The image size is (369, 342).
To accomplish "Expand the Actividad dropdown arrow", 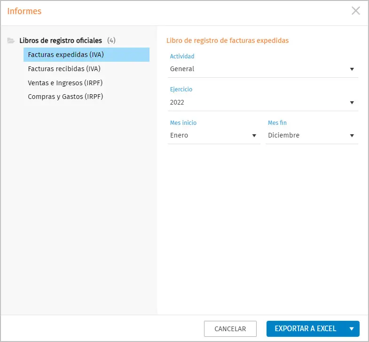I will pos(352,69).
